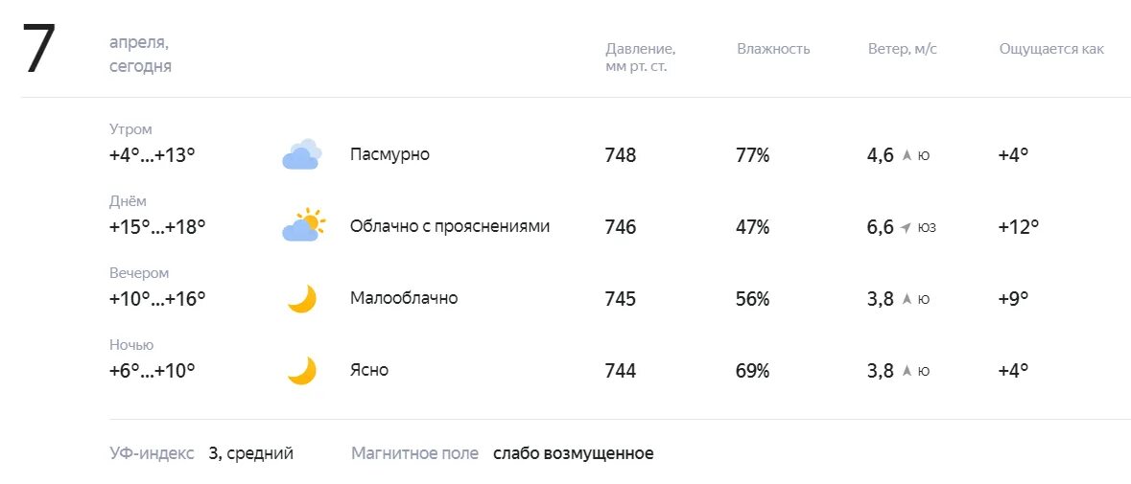The image size is (1131, 484).
Task: Select the large date number 7
Action: pyautogui.click(x=39, y=50)
